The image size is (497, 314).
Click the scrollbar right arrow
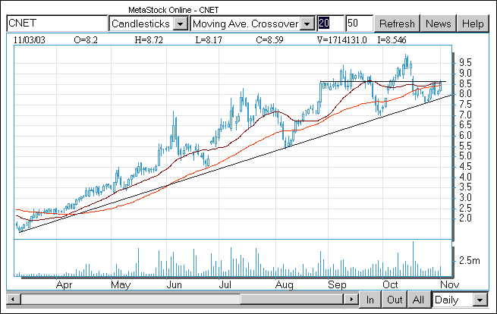(351, 299)
